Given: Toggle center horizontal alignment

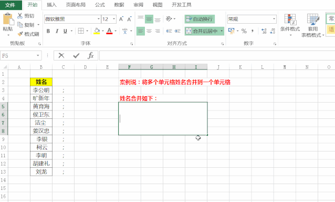Looking at the screenshot, I should 149,31.
